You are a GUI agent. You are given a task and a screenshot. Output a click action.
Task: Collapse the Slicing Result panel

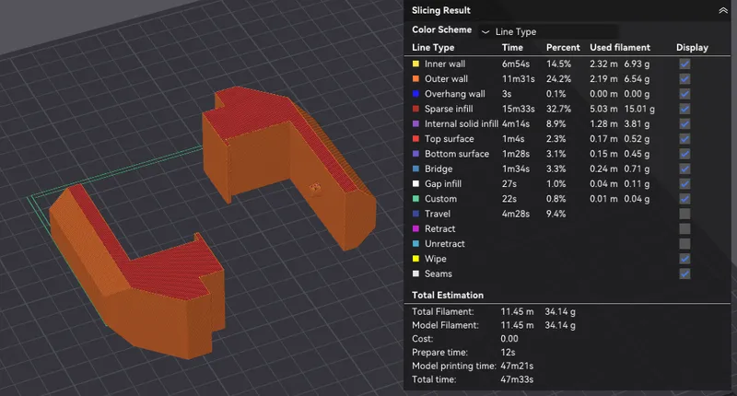click(723, 10)
